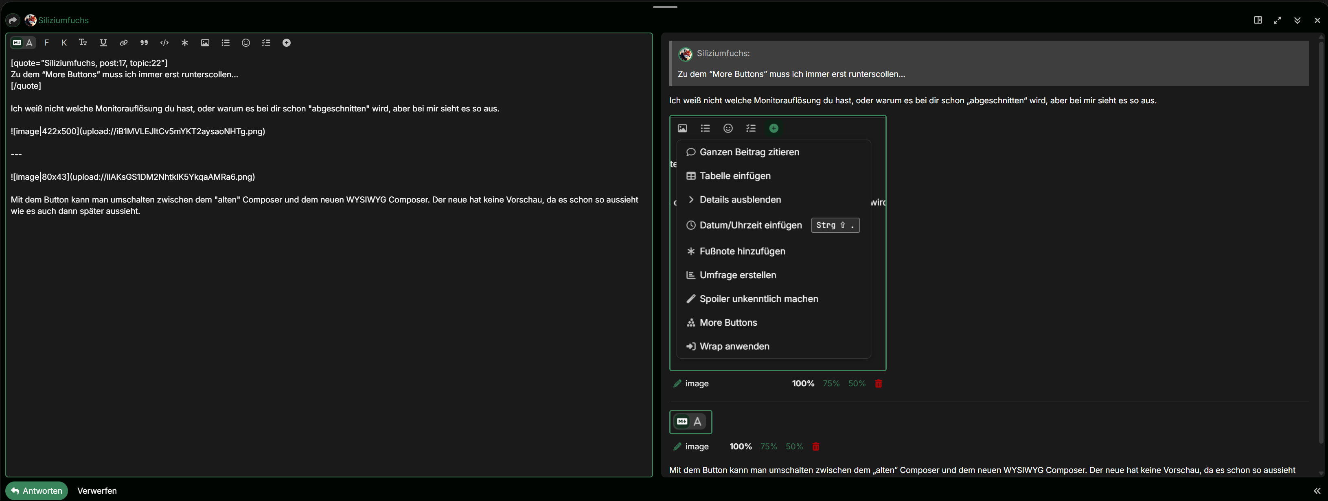Viewport: 1328px width, 501px height.
Task: Insert preformatted code with the </> icon
Action: [164, 43]
